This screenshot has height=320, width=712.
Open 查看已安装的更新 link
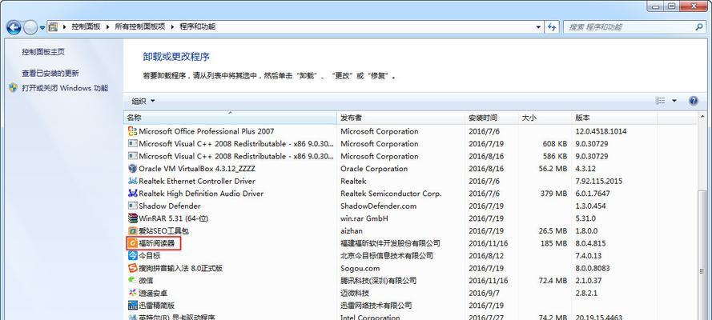point(50,73)
